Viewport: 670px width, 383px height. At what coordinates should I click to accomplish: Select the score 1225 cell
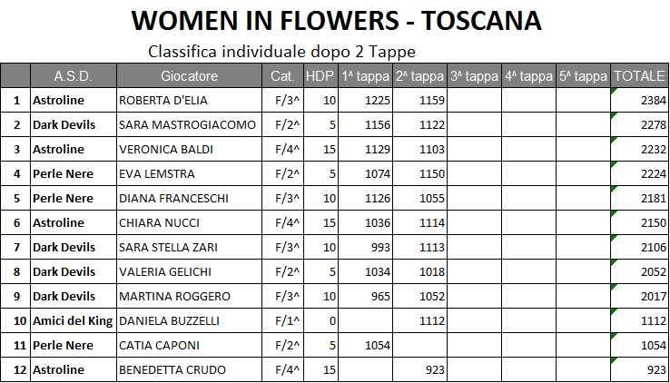pos(365,101)
